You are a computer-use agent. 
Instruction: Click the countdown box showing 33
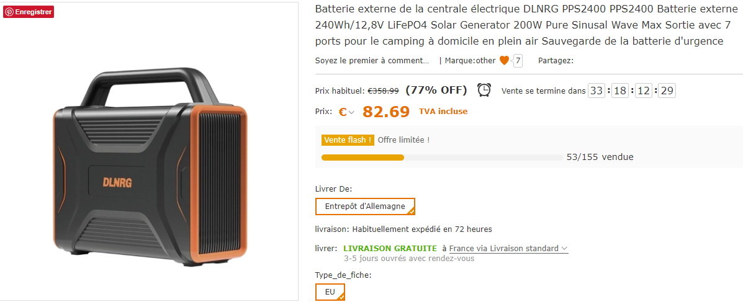(597, 91)
